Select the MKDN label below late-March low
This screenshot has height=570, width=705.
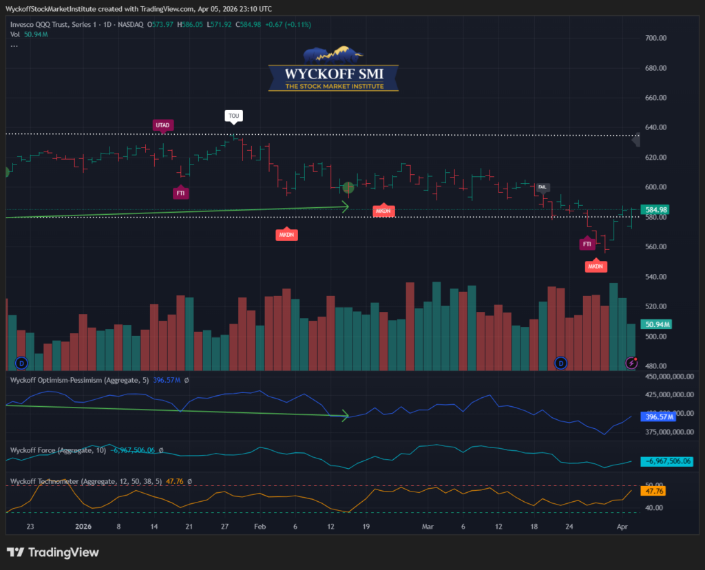point(596,266)
